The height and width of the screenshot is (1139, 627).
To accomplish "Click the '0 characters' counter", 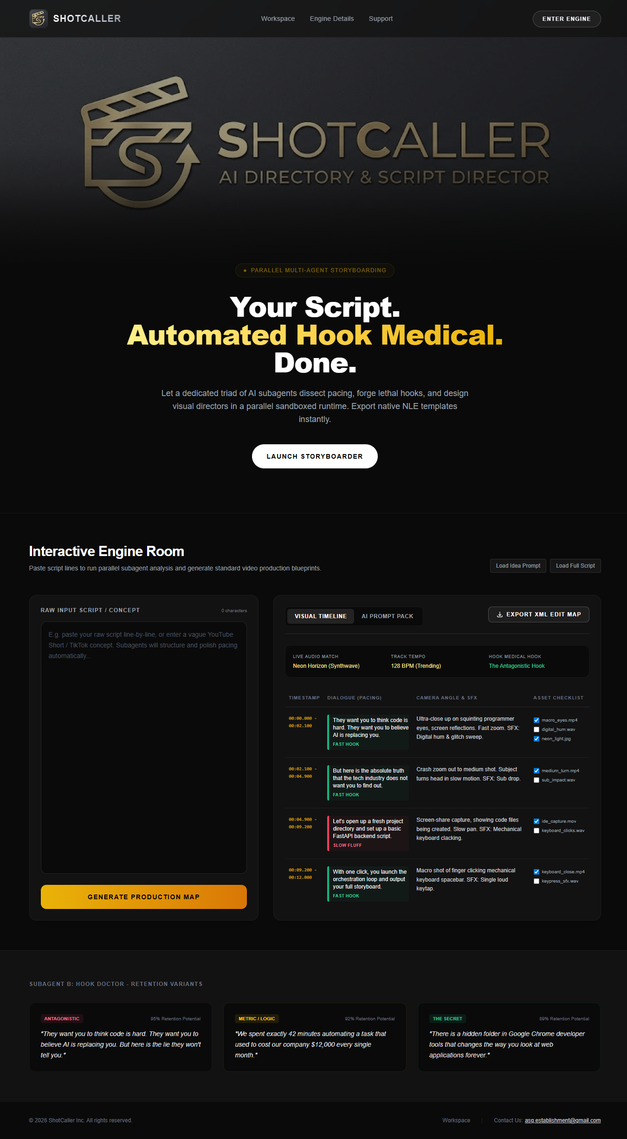I will click(x=234, y=611).
